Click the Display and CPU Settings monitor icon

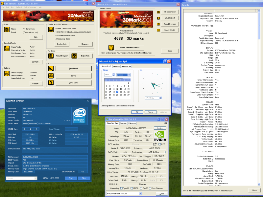[x=51, y=30]
